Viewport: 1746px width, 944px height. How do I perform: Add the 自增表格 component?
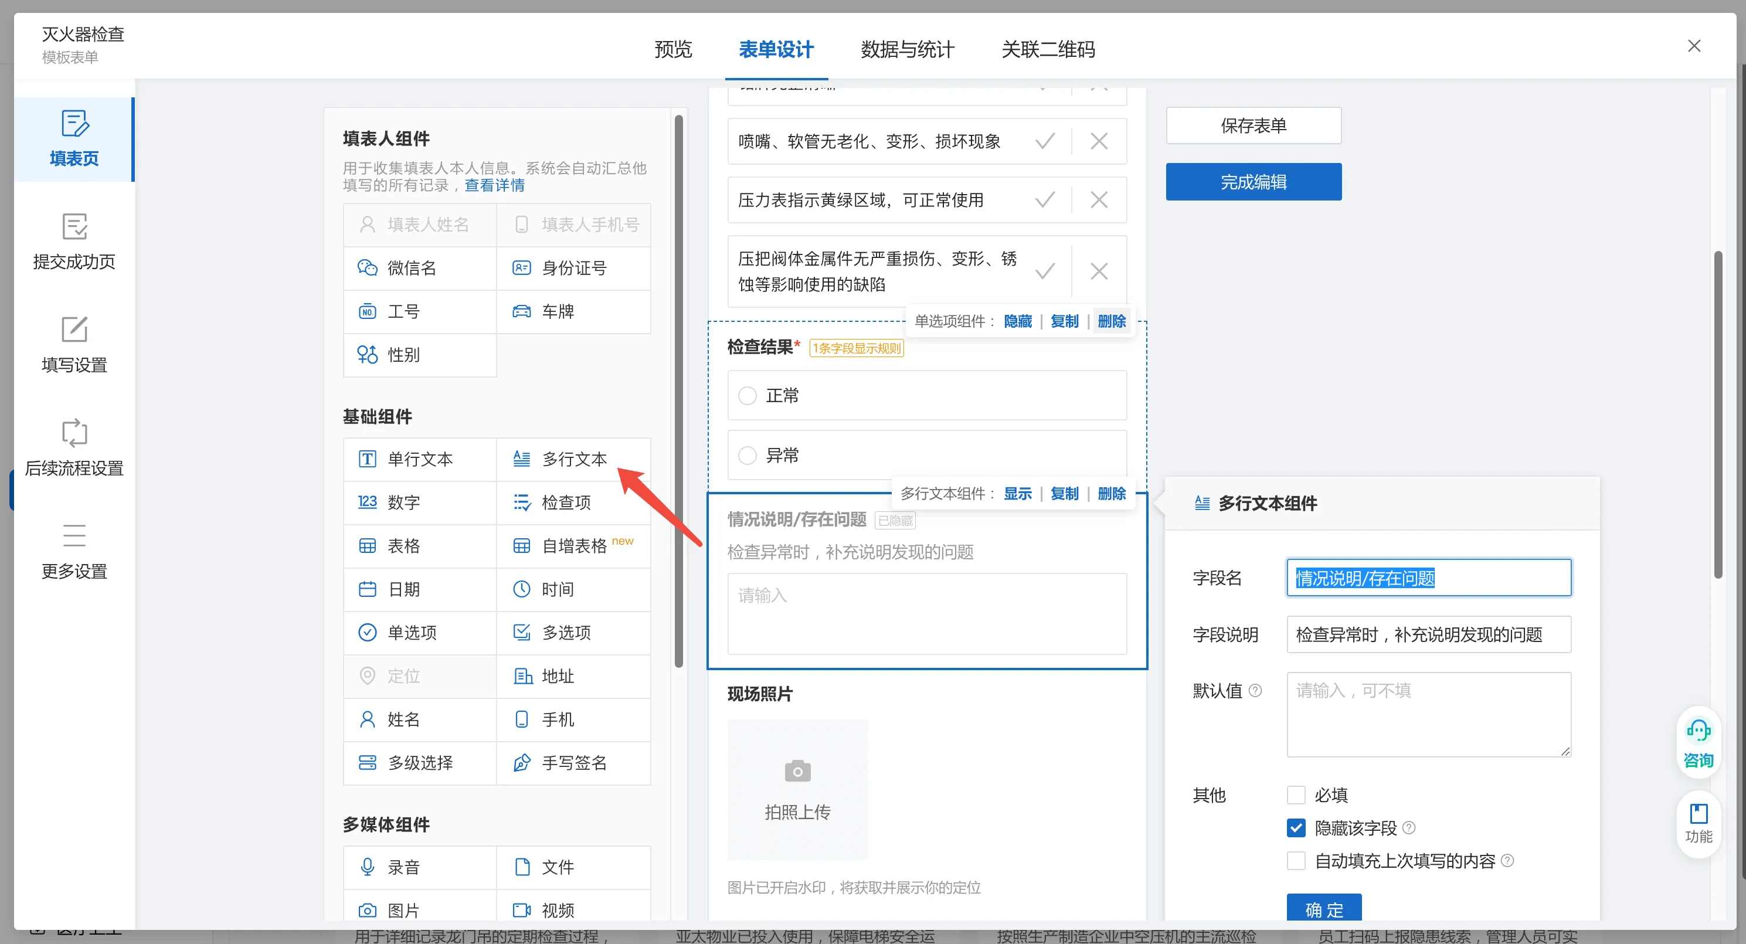[573, 545]
